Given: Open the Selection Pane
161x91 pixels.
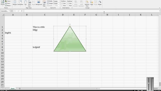Looking at the screenshot, I should coord(87,3).
